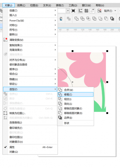
Task: Open 锁定(L) menu entry
Action: (x=30, y=84)
